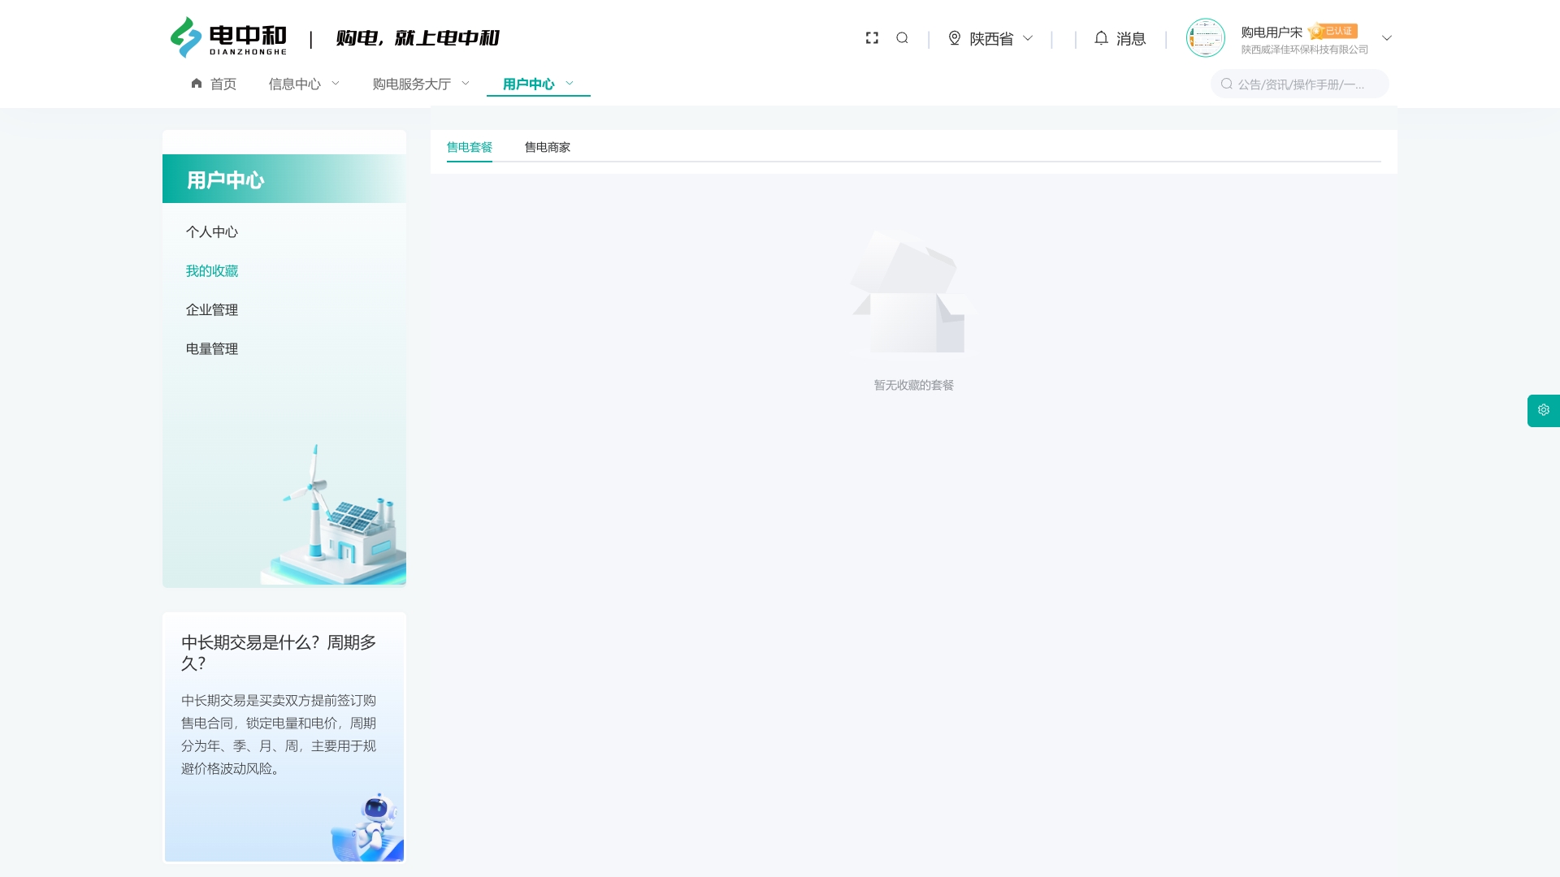This screenshot has width=1560, height=877.
Task: Open 企业管理 in the sidebar
Action: coord(212,309)
